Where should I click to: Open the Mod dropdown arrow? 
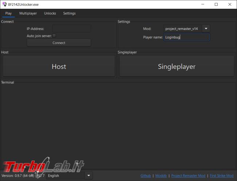[206, 29]
